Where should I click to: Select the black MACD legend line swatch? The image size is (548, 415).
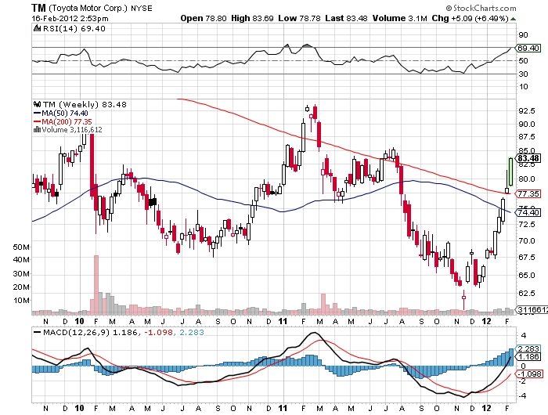pos(37,332)
